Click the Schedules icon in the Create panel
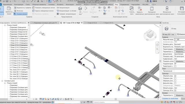Screen dimensions: 185x104 coord(109,8)
